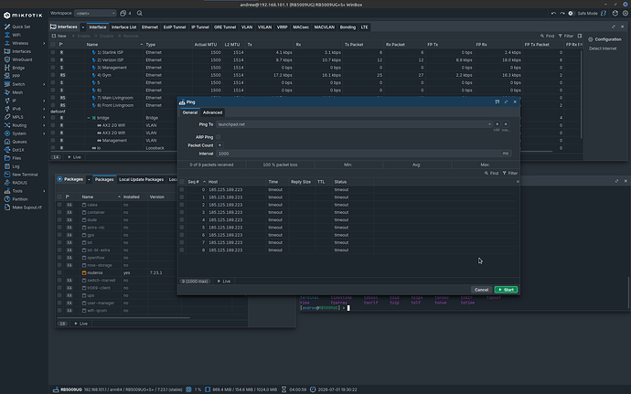Collapse the bridge tree item

pyautogui.click(x=89, y=118)
